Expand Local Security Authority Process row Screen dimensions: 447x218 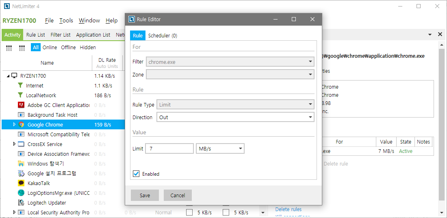point(14,212)
